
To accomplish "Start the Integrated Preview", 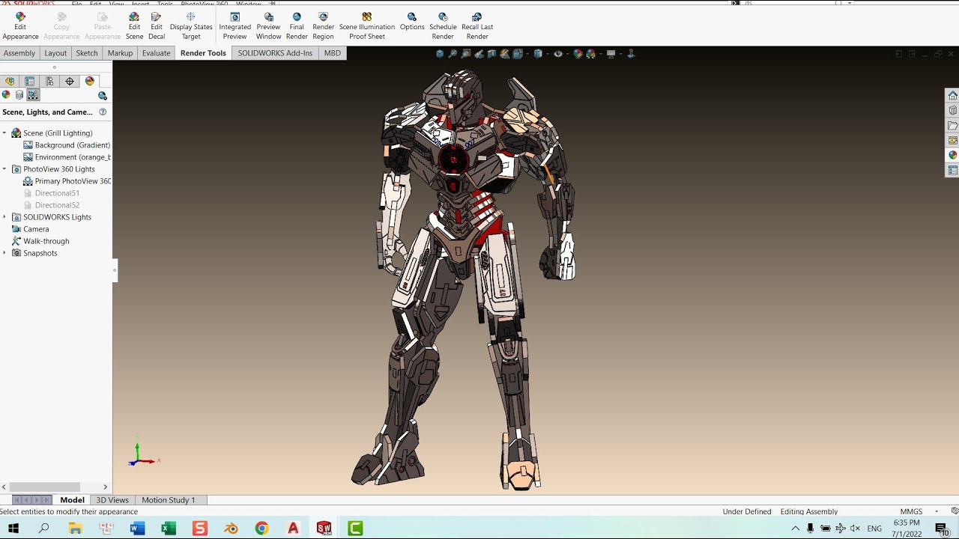I will 235,26.
